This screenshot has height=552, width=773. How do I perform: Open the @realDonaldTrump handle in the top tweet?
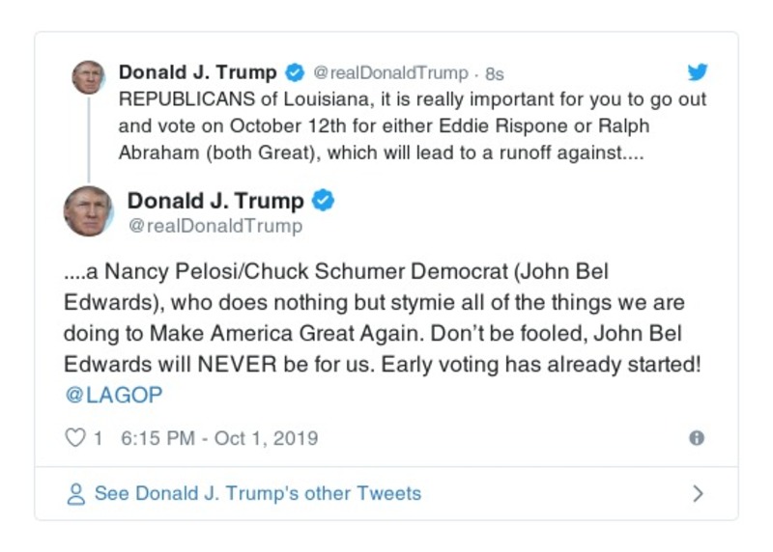coord(390,73)
